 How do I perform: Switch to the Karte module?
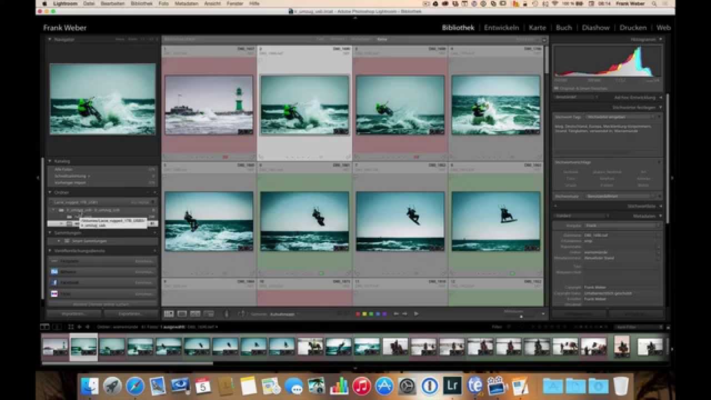(537, 27)
